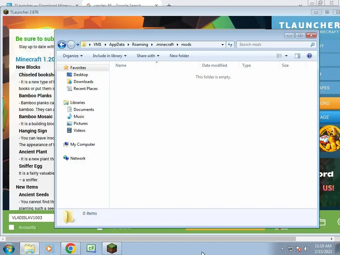340x255 pixels.
Task: Open the volume speaker tray icon
Action: (306, 249)
